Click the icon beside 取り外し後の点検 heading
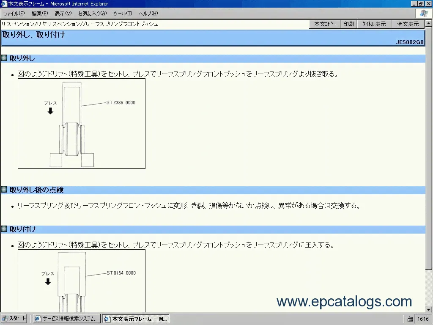433x325 pixels. click(4, 190)
